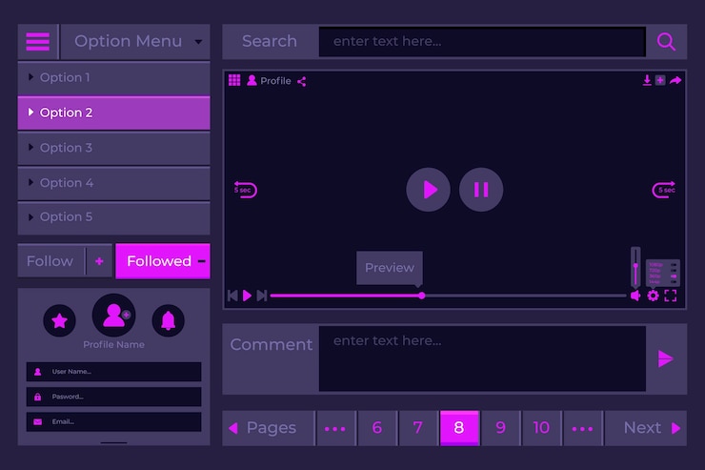Viewport: 705px width, 470px height.
Task: Select Option 1 menu row
Action: point(113,77)
